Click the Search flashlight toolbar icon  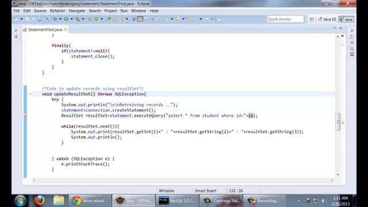[x=121, y=19]
